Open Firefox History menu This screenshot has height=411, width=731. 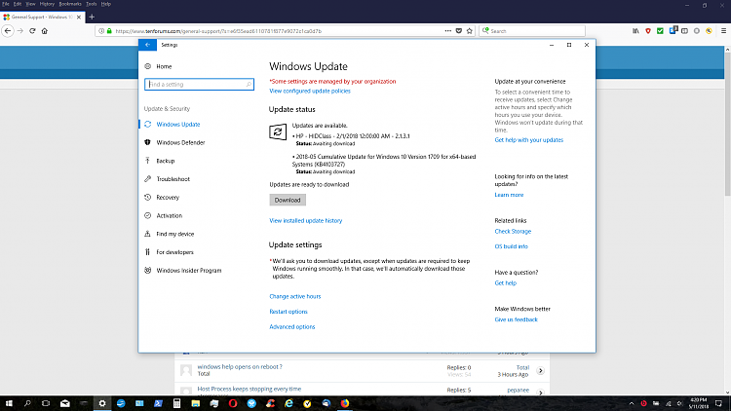[x=47, y=4]
